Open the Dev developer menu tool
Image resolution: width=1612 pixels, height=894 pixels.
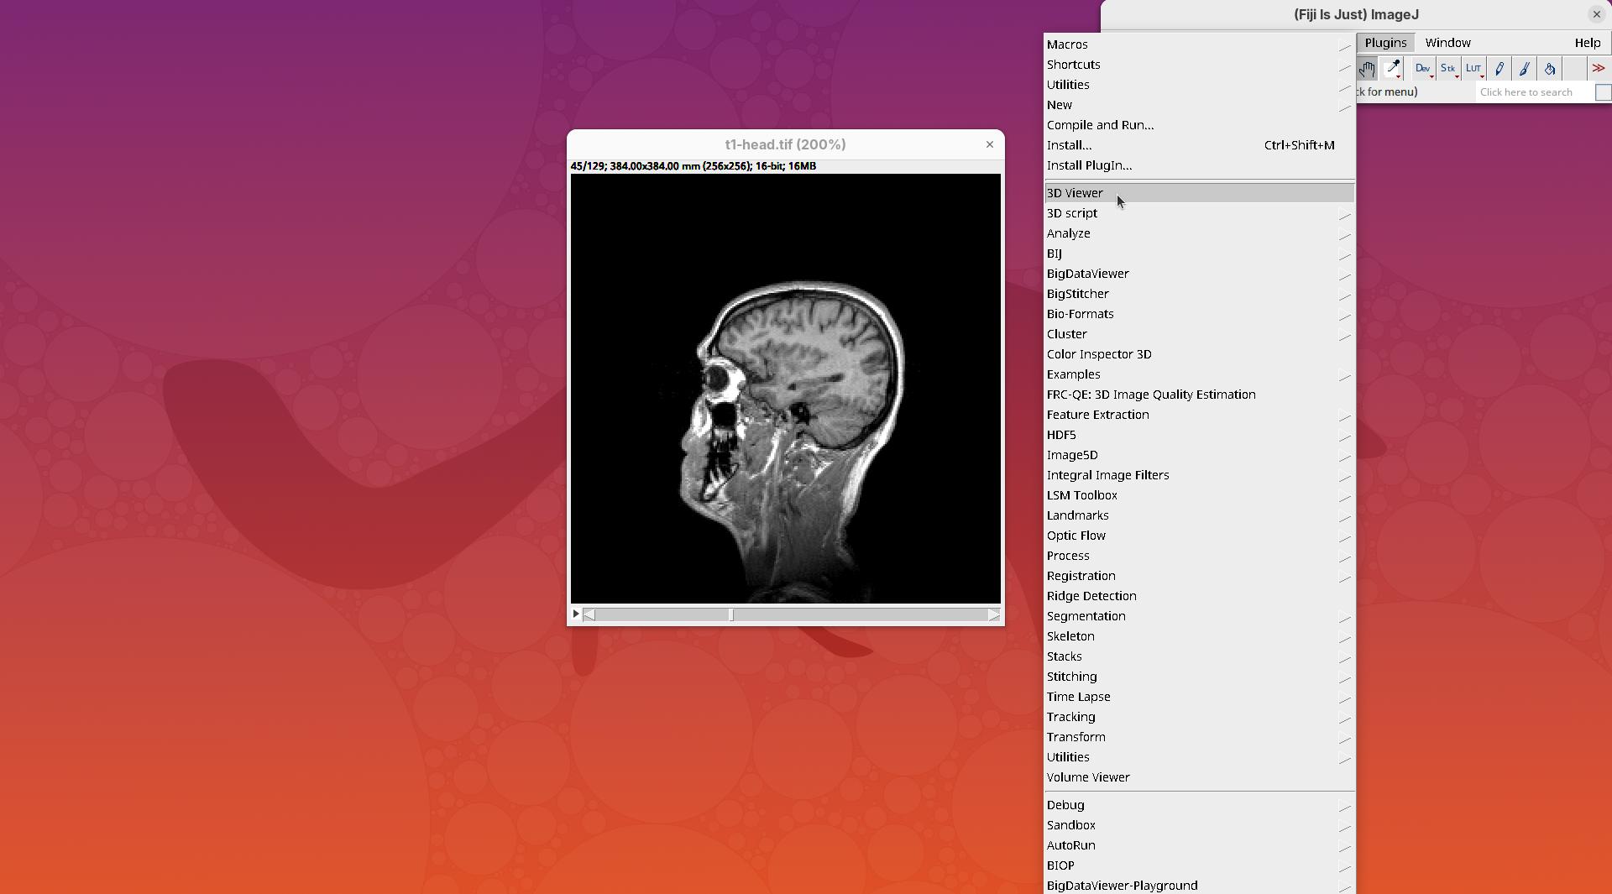pyautogui.click(x=1422, y=69)
